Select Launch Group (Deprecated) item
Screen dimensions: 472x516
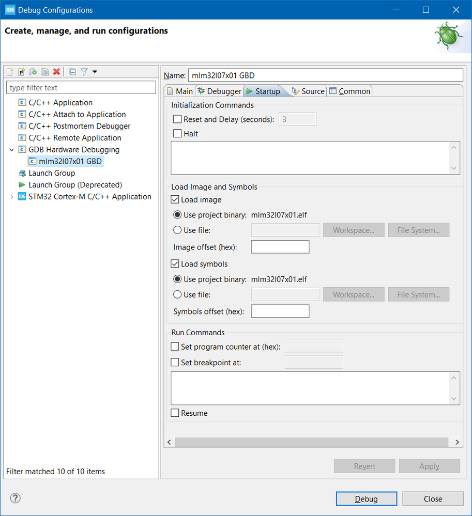pos(75,185)
